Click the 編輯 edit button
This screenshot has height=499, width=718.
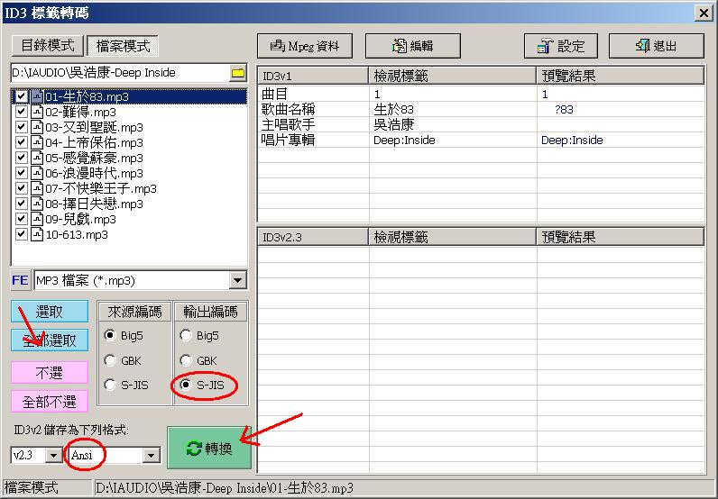tap(411, 46)
